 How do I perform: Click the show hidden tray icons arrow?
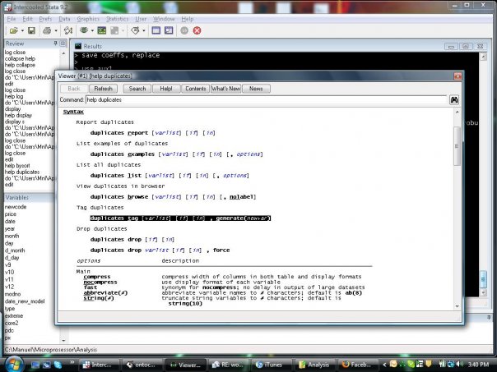[384, 365]
